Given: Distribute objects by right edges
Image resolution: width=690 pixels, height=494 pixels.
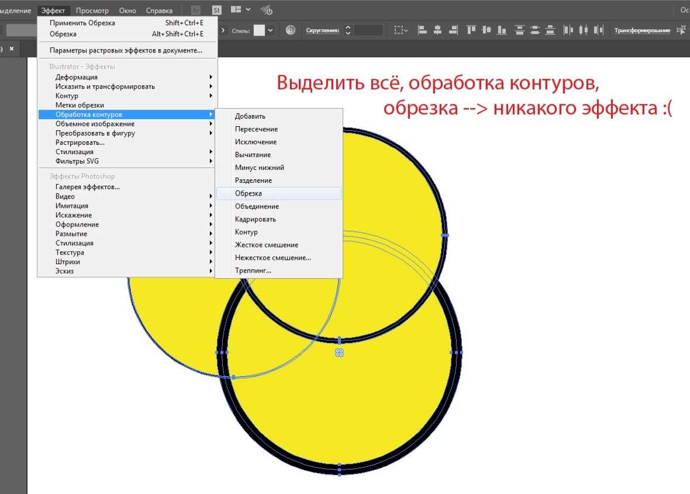Looking at the screenshot, I should [x=598, y=30].
